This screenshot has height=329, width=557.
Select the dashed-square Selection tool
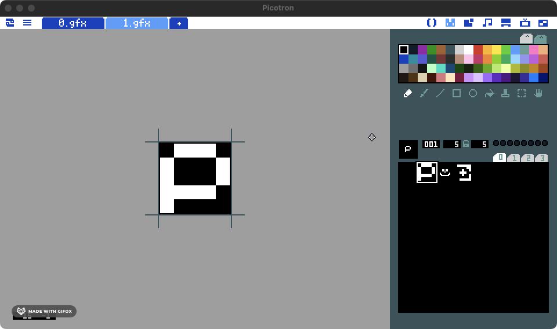point(522,93)
